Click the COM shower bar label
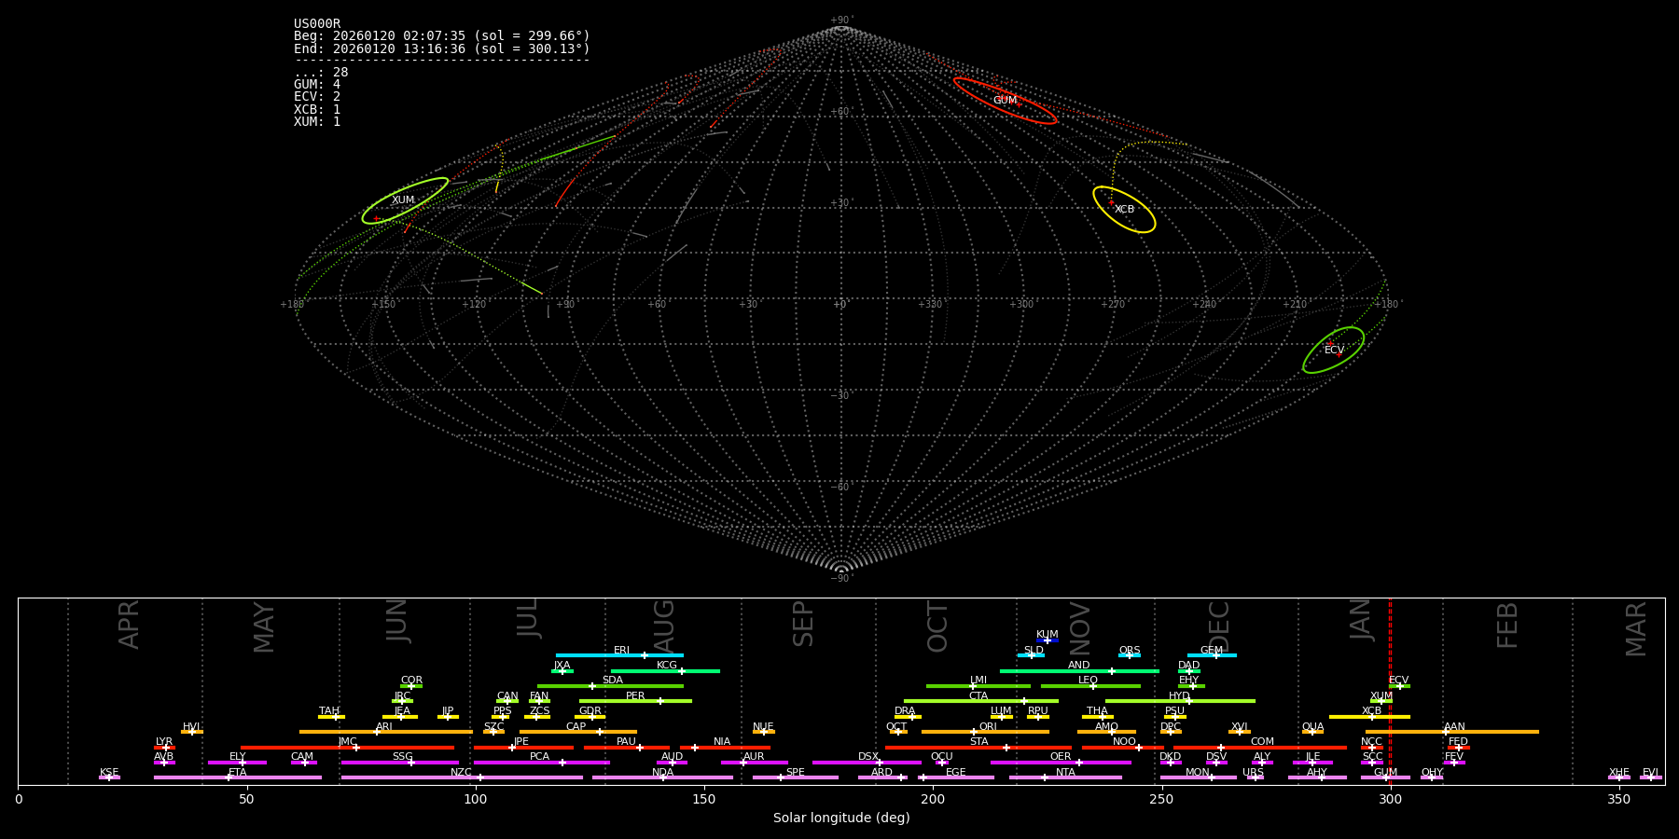The width and height of the screenshot is (1679, 839). point(1262,742)
